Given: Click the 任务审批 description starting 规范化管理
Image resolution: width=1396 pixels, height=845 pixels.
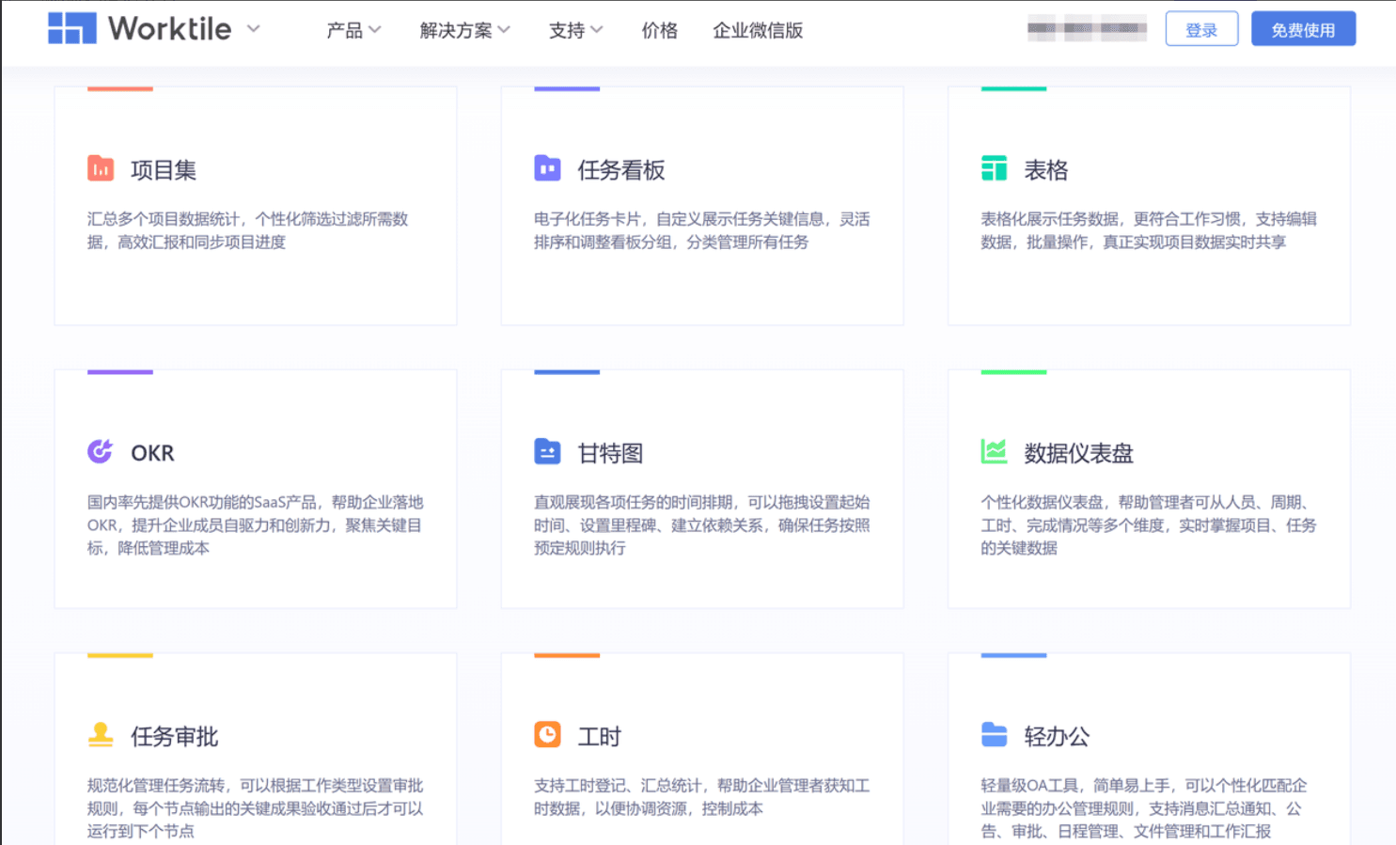Looking at the screenshot, I should point(256,808).
